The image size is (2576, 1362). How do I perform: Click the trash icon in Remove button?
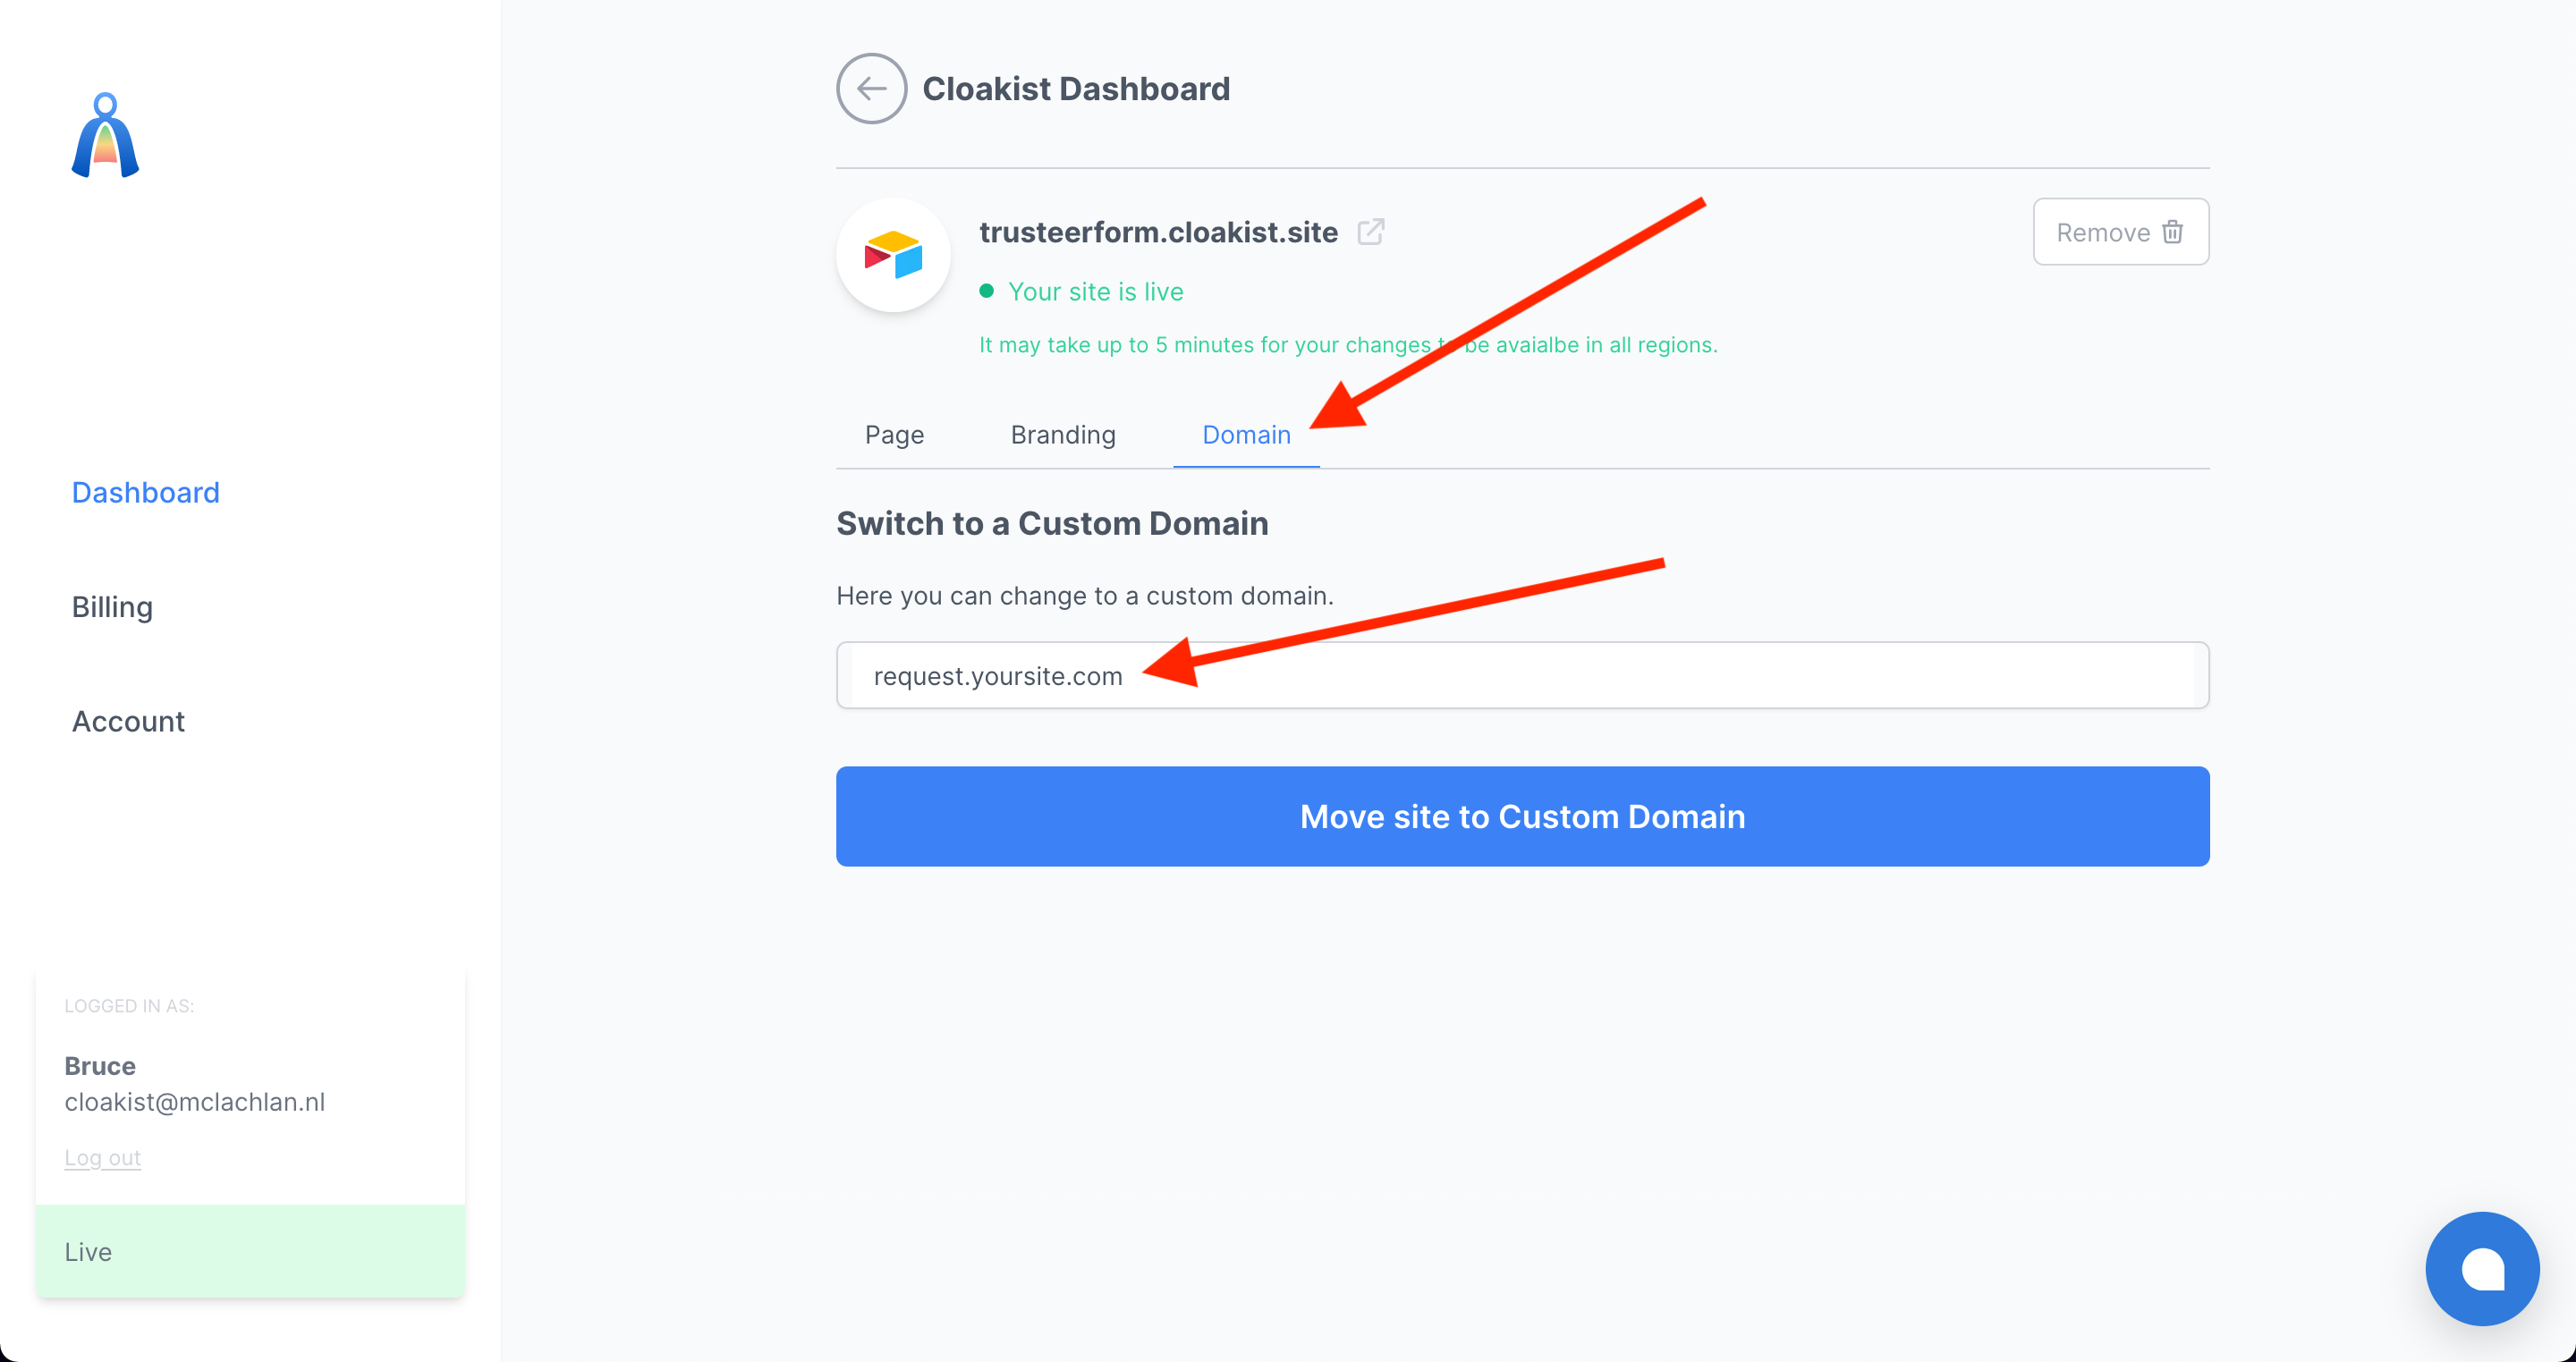pyautogui.click(x=2172, y=232)
